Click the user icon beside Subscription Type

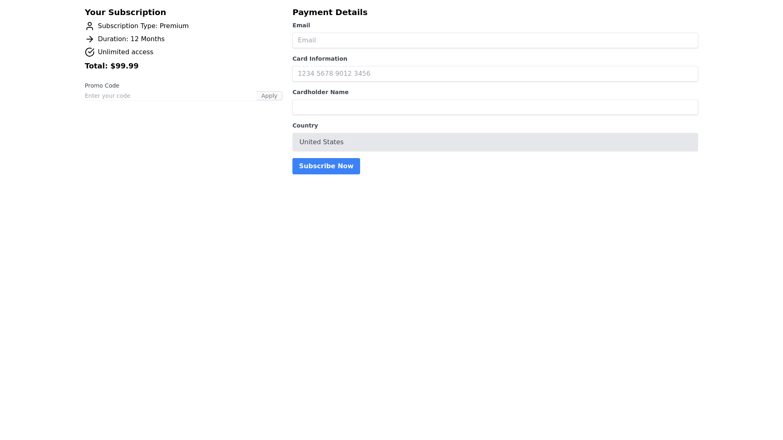(90, 26)
